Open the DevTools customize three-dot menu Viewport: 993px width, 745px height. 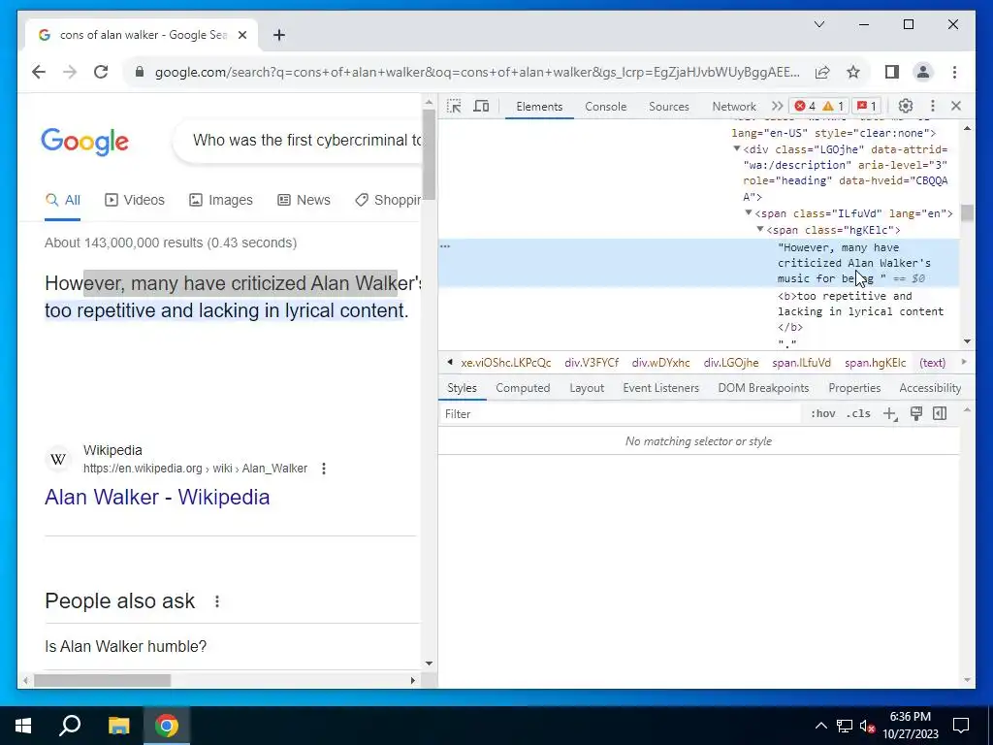coord(932,106)
